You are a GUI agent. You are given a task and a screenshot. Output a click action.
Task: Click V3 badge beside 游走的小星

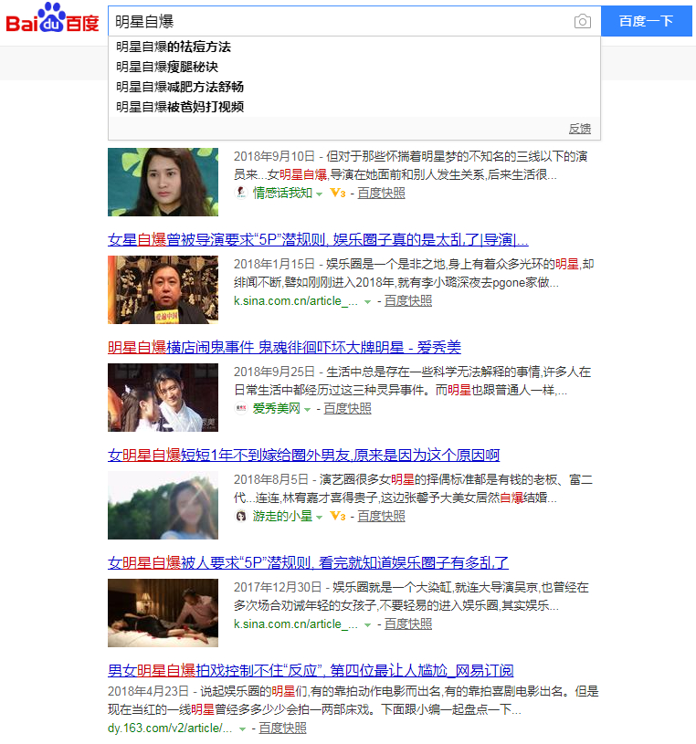(338, 517)
